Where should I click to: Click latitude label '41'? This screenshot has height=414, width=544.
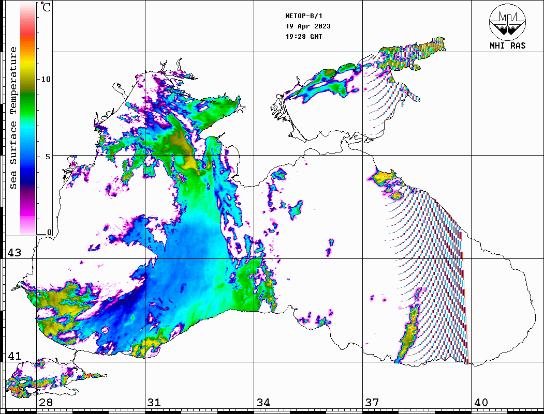click(x=14, y=356)
